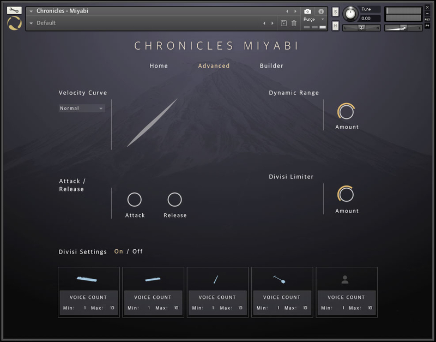Screen dimensions: 436x342
Task: Click the Release knob
Action: pyautogui.click(x=174, y=200)
